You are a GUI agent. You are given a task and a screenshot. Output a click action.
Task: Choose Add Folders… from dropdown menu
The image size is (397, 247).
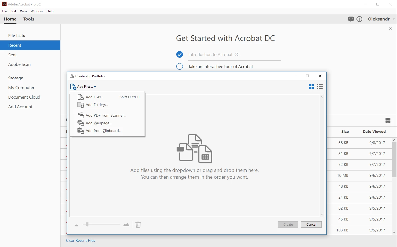[x=108, y=105]
